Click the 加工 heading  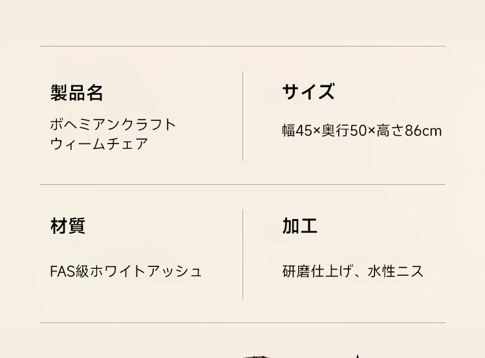click(299, 226)
